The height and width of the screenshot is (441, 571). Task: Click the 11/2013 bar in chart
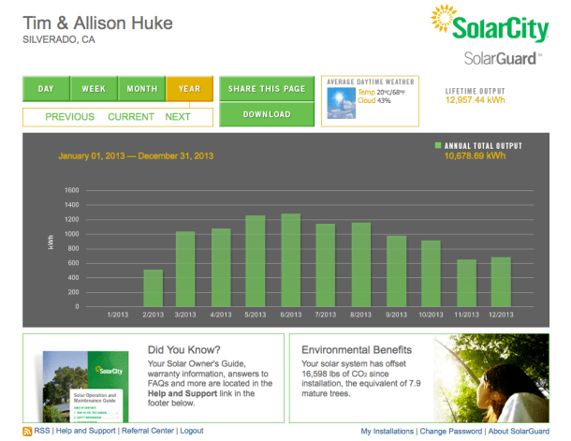coord(466,283)
